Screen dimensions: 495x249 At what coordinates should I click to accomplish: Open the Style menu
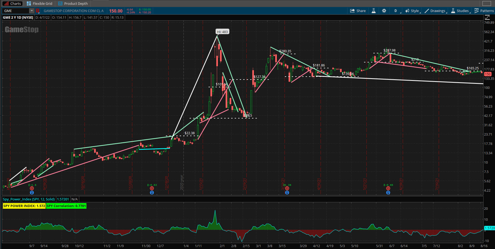(x=413, y=11)
